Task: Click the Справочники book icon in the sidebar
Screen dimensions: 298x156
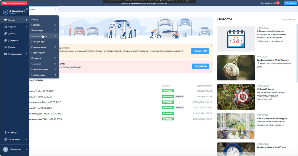Action: pyautogui.click(x=6, y=54)
